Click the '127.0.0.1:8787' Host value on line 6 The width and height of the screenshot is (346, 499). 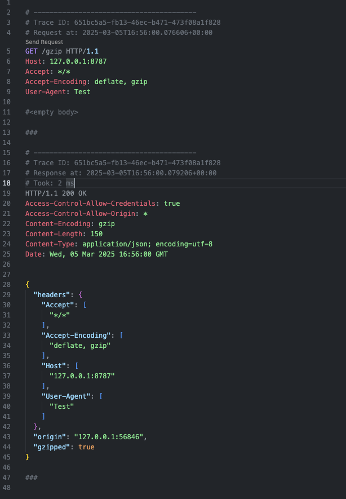(x=78, y=61)
